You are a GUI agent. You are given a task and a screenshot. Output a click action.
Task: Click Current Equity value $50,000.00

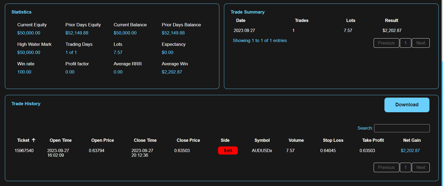pyautogui.click(x=29, y=33)
